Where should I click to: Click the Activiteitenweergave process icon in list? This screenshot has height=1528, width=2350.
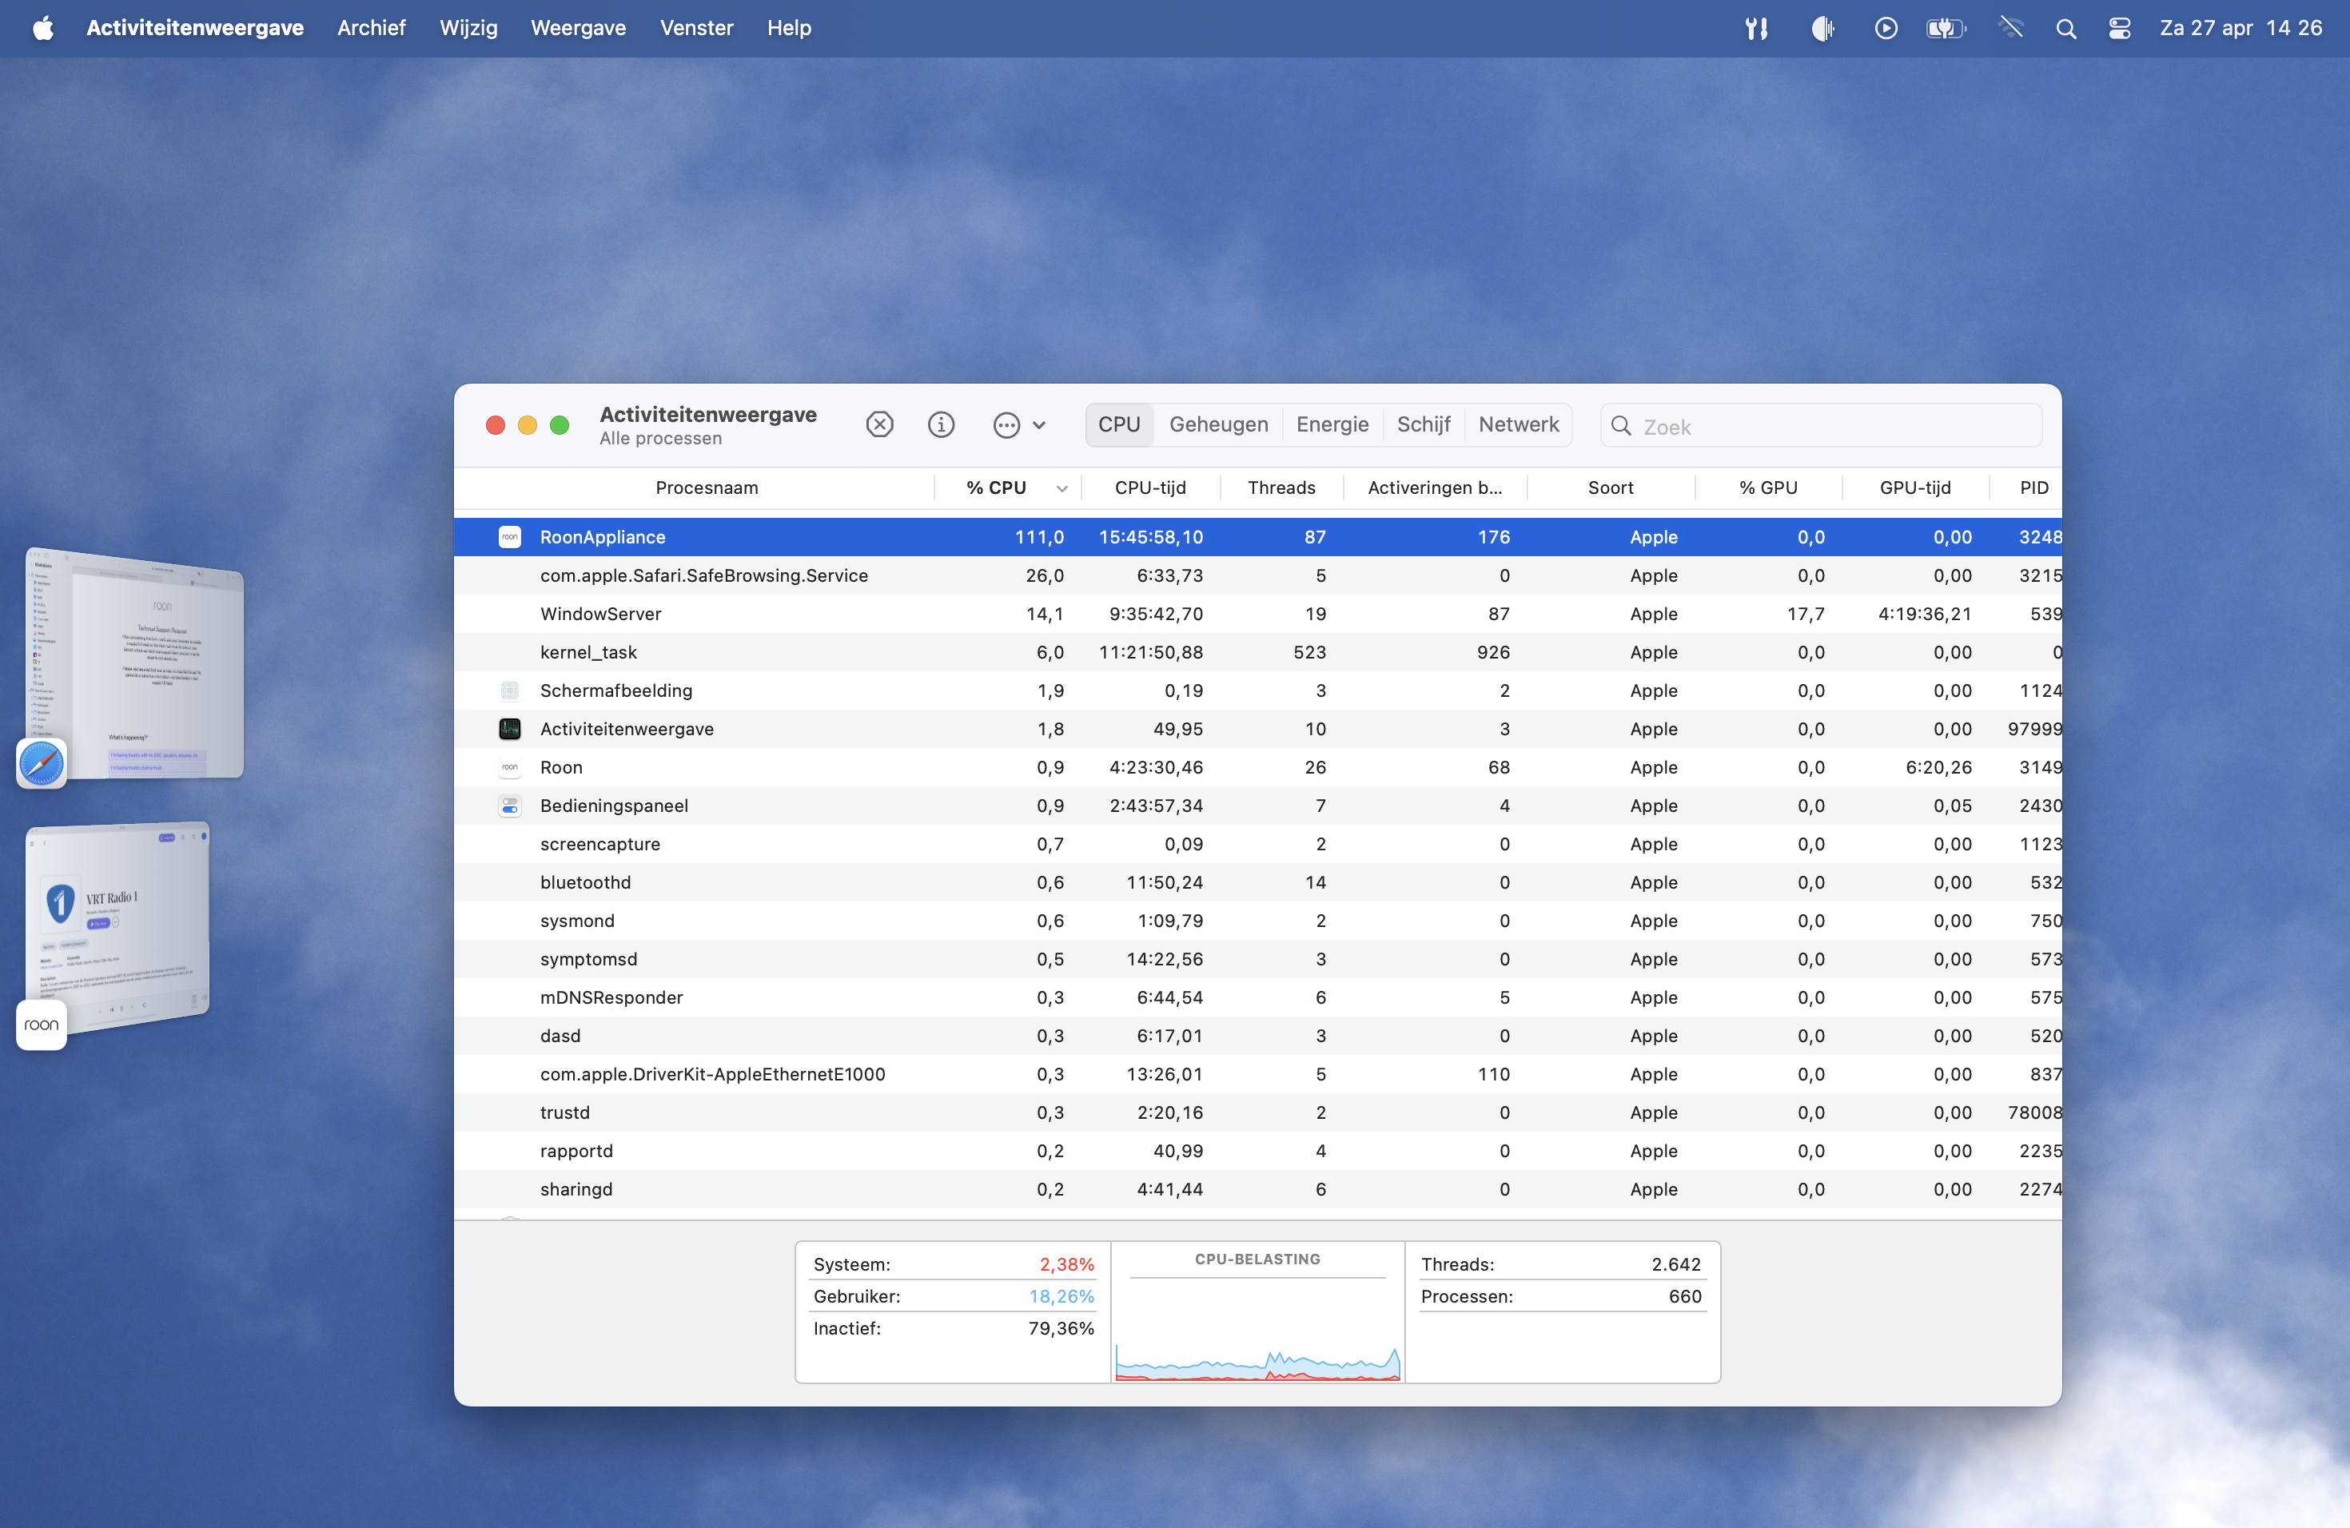pyautogui.click(x=509, y=729)
